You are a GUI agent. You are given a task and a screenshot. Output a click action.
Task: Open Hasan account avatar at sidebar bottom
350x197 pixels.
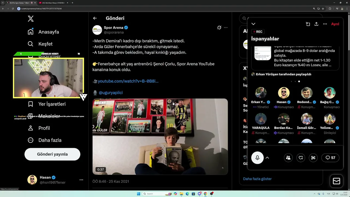(32, 180)
